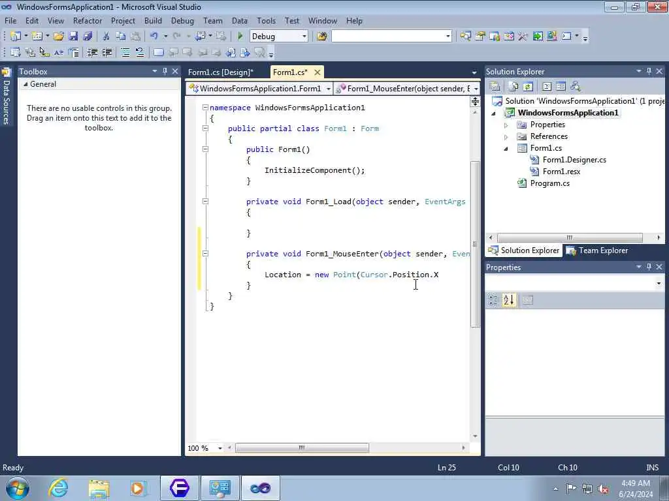Open the Properties Window toolbar icon

pyautogui.click(x=480, y=37)
